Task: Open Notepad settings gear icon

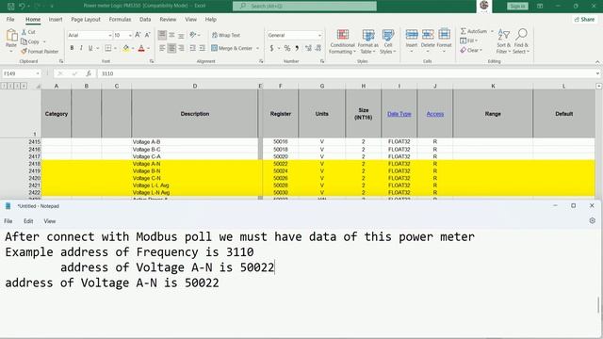Action: coord(593,220)
